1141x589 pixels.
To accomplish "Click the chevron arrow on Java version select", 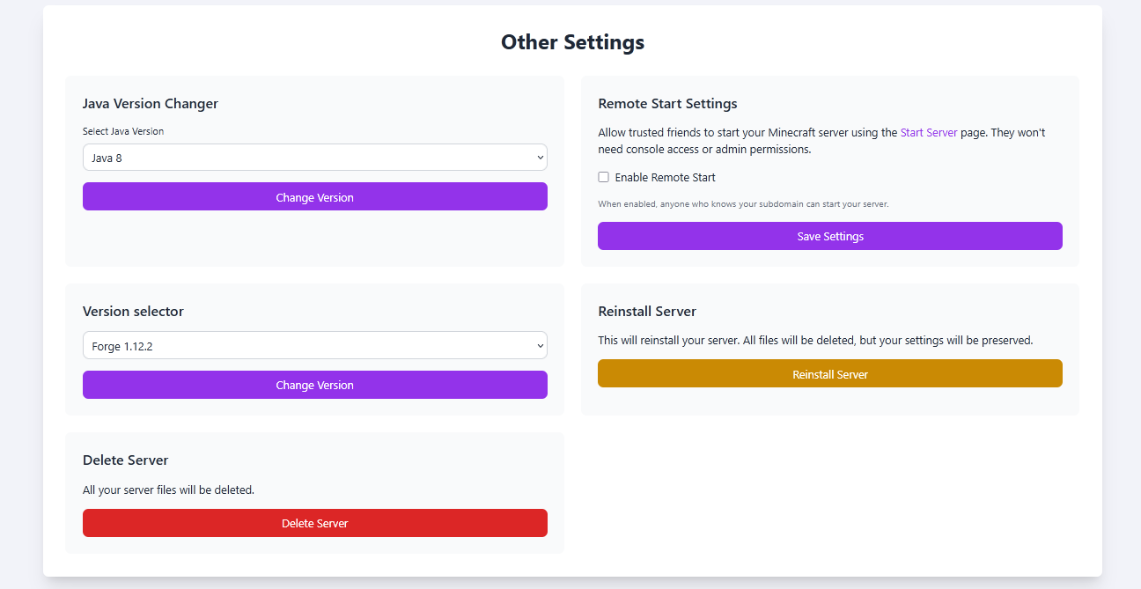I will 540,158.
